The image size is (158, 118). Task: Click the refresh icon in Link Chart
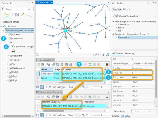click(x=107, y=55)
